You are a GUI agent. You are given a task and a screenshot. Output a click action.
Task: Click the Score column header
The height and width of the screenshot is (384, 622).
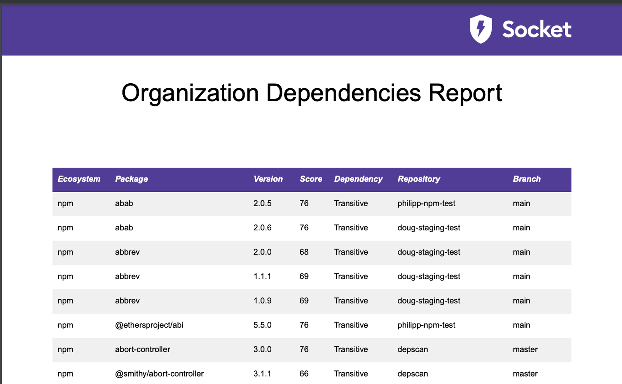311,179
